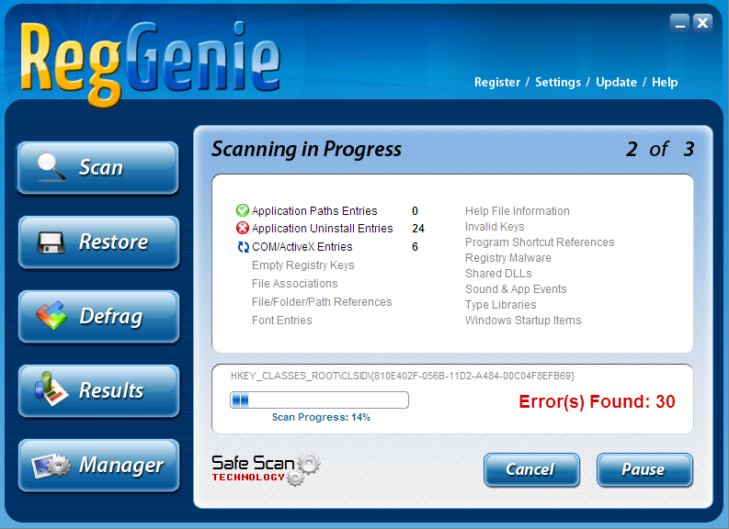Cancel the running scan

coord(531,469)
